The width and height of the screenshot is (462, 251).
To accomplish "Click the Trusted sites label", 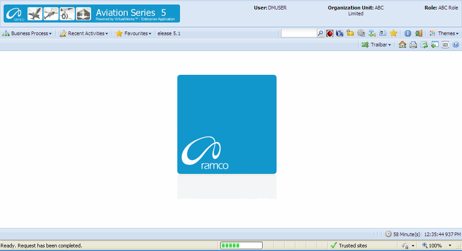I will point(353,246).
